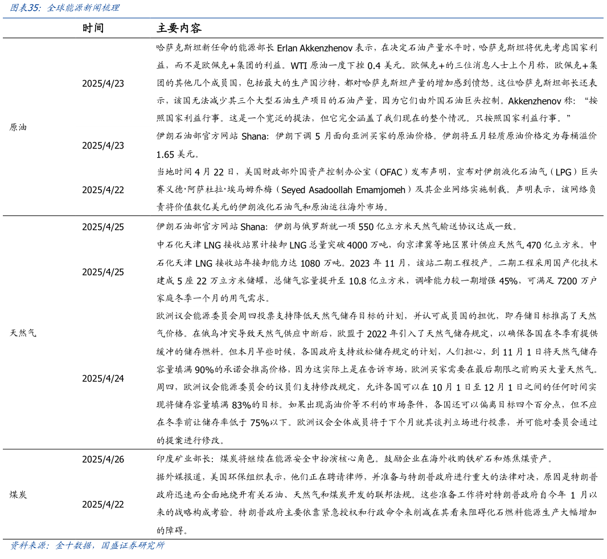Click the 原油 category row label
Screen dimensions: 607x559
click(18, 128)
